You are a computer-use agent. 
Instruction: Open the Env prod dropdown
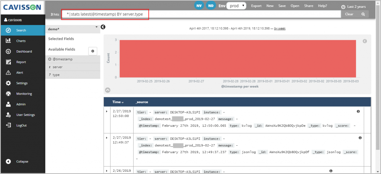pyautogui.click(x=238, y=6)
